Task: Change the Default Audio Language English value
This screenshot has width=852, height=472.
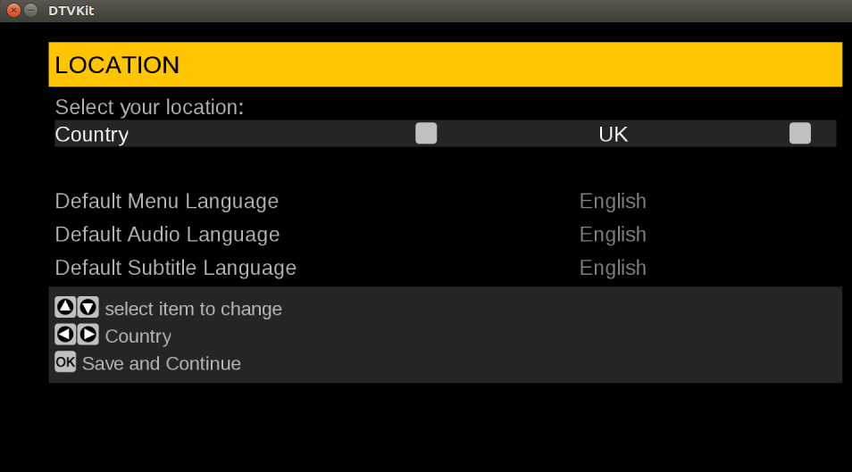Action: [x=613, y=235]
